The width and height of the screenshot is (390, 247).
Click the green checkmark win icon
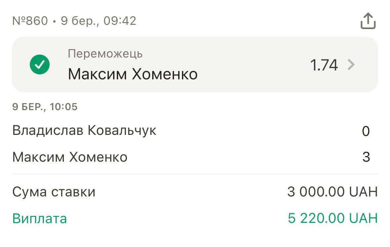[40, 64]
